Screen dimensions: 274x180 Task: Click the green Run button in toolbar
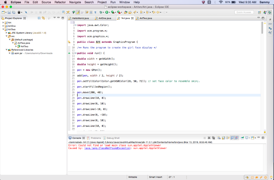tap(107, 12)
